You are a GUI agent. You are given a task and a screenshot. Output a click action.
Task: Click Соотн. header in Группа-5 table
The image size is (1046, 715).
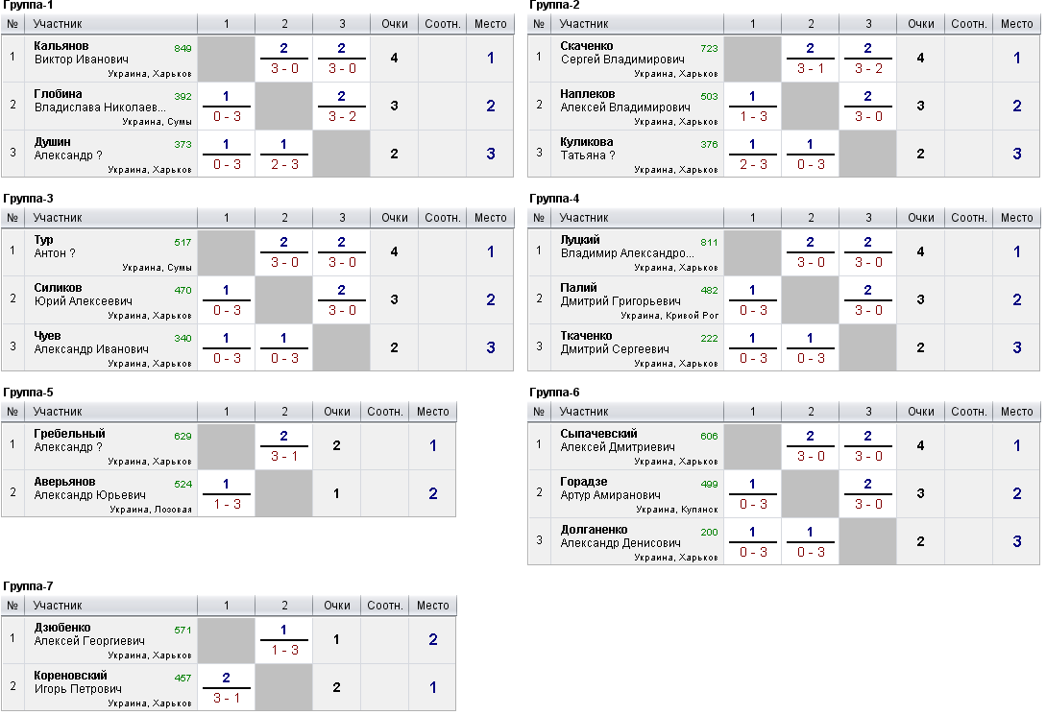385,412
